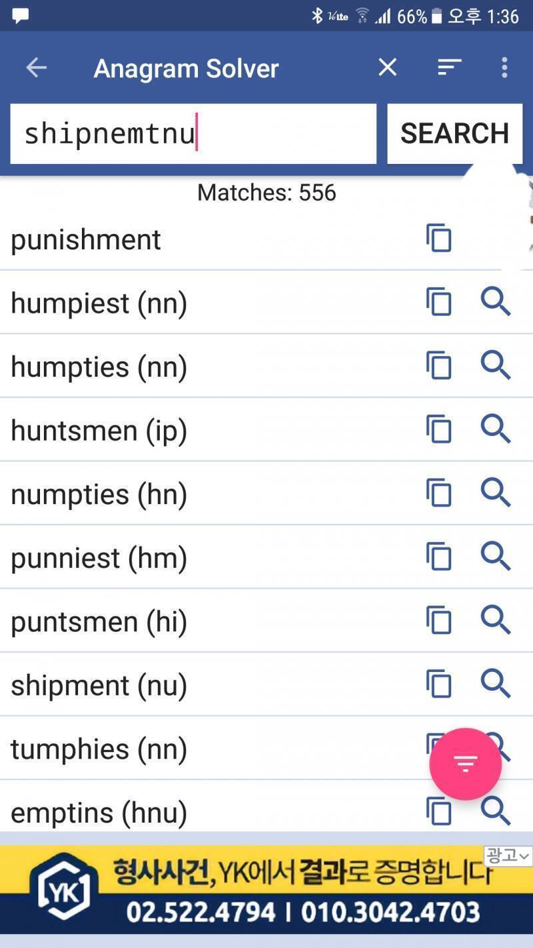Tap the back arrow in the header

click(x=37, y=67)
